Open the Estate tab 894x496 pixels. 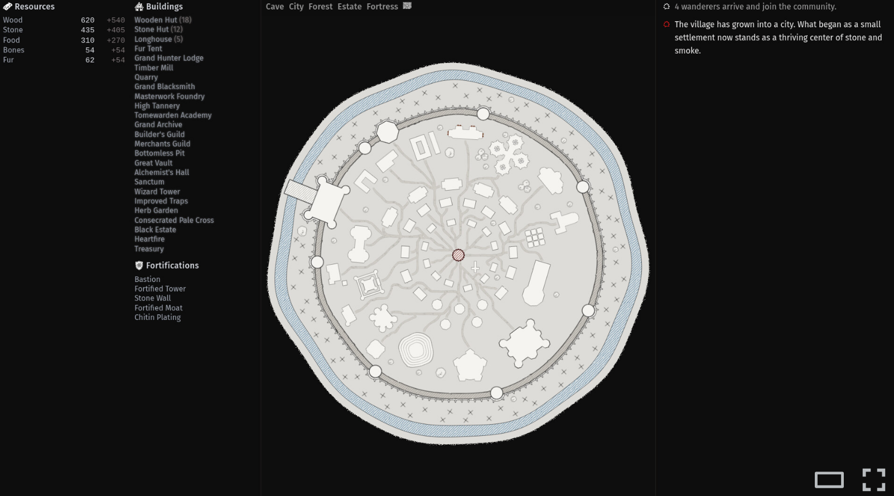tap(350, 7)
